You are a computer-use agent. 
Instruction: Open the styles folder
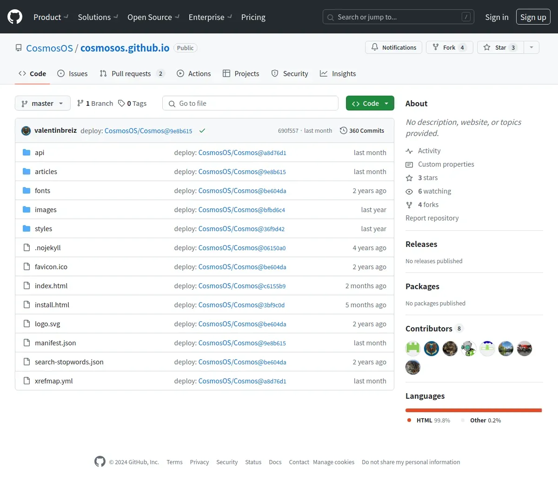tap(43, 228)
